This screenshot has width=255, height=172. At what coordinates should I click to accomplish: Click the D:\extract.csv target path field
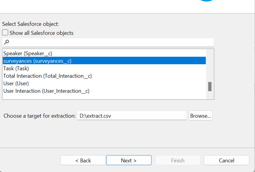point(132,116)
